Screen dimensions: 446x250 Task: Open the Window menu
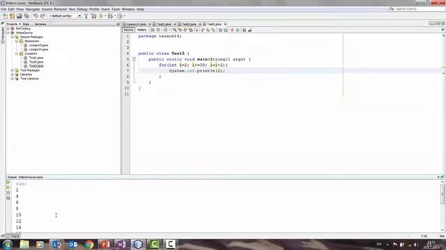(128, 9)
